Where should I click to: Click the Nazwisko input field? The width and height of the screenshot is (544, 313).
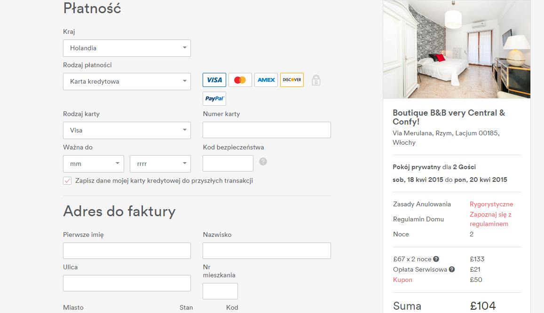[x=267, y=250]
